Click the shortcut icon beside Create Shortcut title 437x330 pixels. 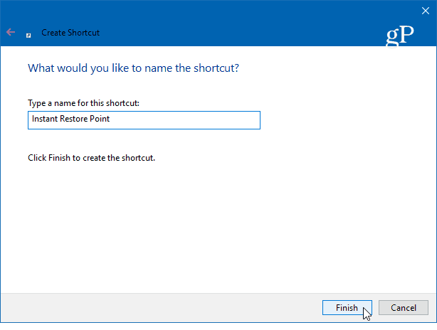[x=28, y=36]
